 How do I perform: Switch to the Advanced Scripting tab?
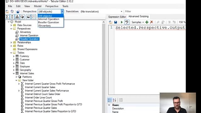139,16
